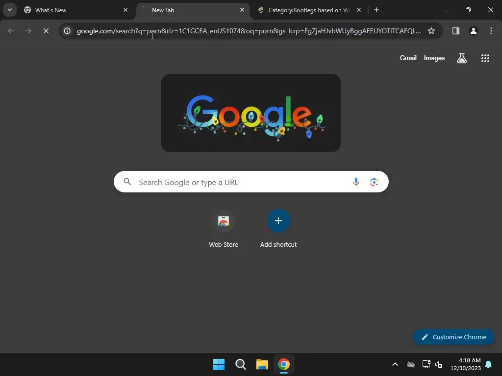502x376 pixels.
Task: Open the Google apps grid
Action: point(485,58)
